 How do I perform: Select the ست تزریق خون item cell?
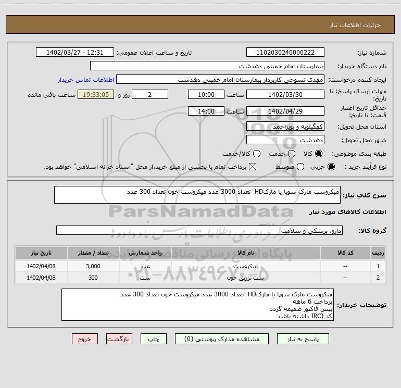(245, 278)
